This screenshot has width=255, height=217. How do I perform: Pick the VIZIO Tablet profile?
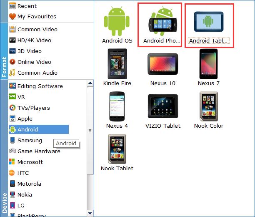pos(163,106)
